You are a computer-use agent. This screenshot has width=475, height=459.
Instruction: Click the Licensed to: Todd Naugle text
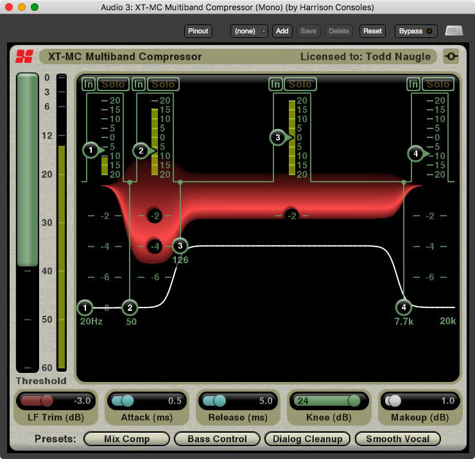click(365, 56)
